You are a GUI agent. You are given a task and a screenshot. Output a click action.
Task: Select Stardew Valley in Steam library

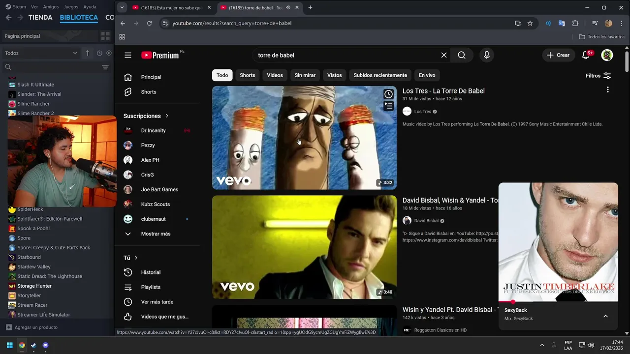[34, 266]
